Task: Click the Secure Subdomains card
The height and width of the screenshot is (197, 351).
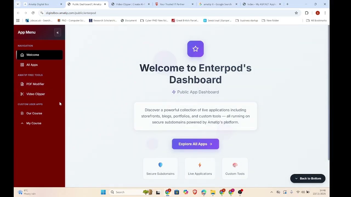Action: pos(160,169)
